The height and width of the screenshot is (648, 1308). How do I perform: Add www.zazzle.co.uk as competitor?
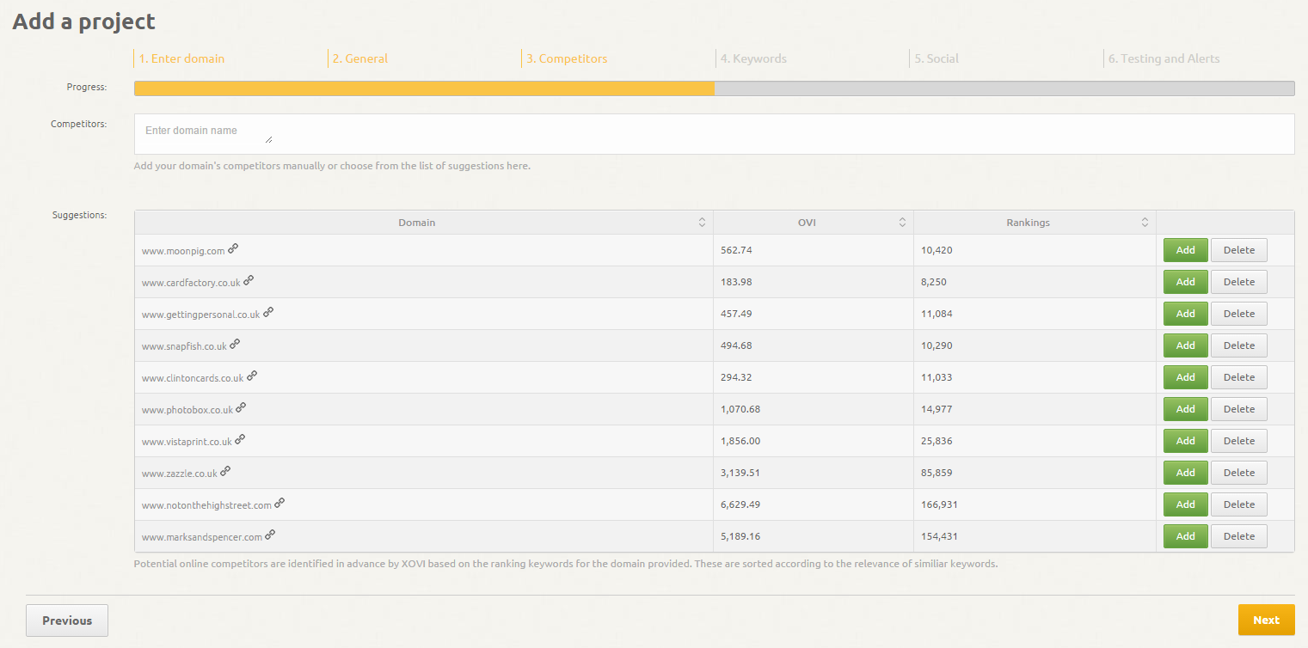1186,473
